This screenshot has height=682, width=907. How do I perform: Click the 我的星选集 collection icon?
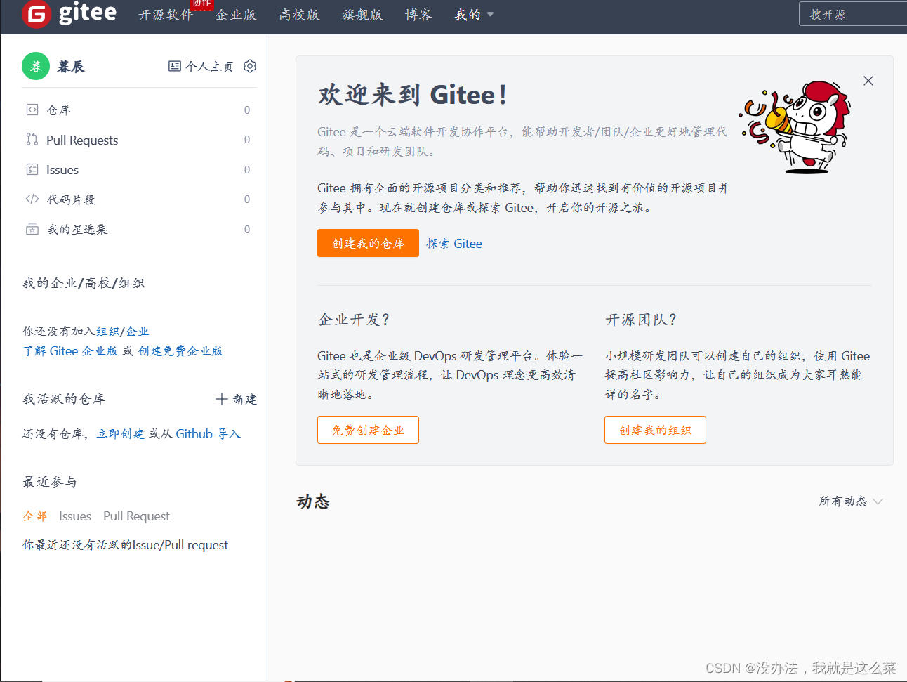(32, 229)
